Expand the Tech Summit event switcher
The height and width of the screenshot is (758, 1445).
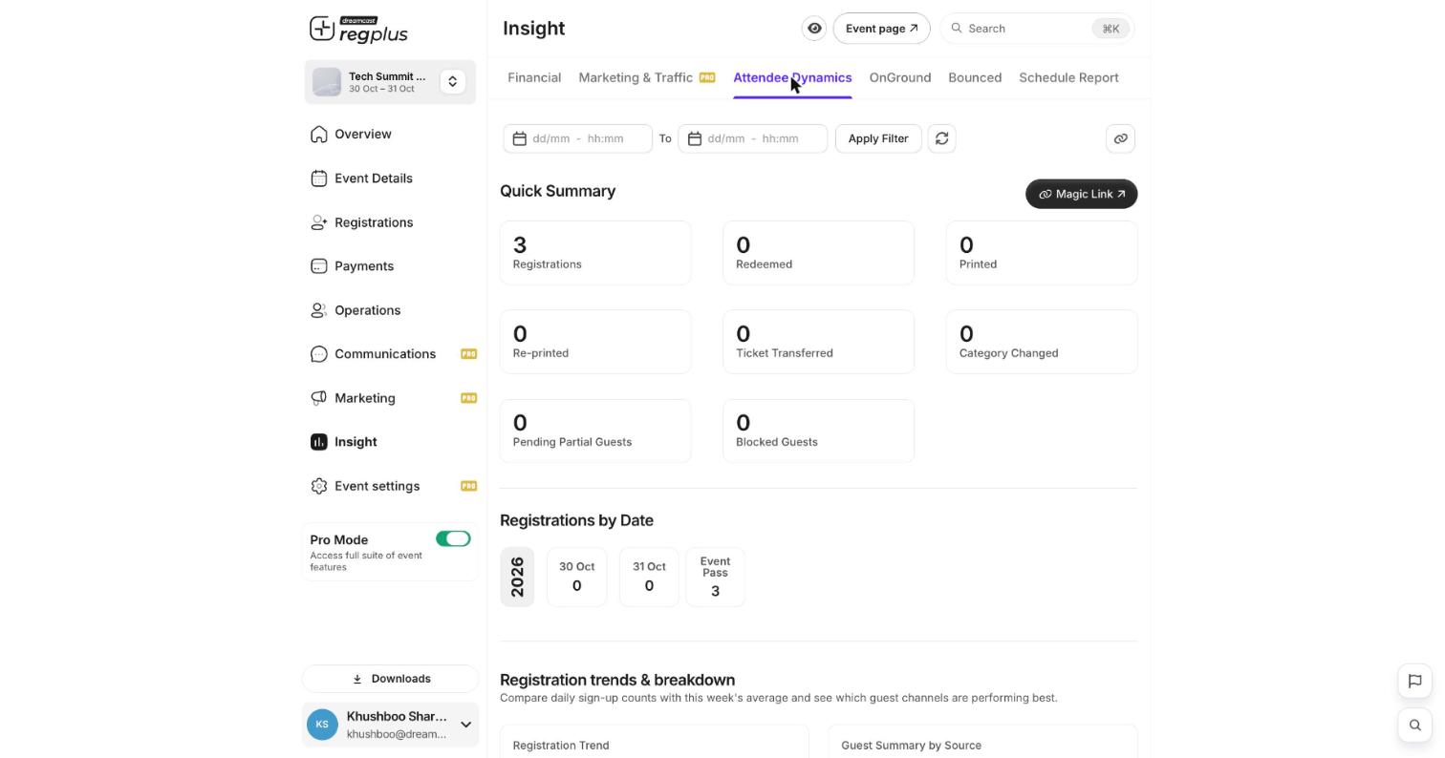[x=452, y=82]
